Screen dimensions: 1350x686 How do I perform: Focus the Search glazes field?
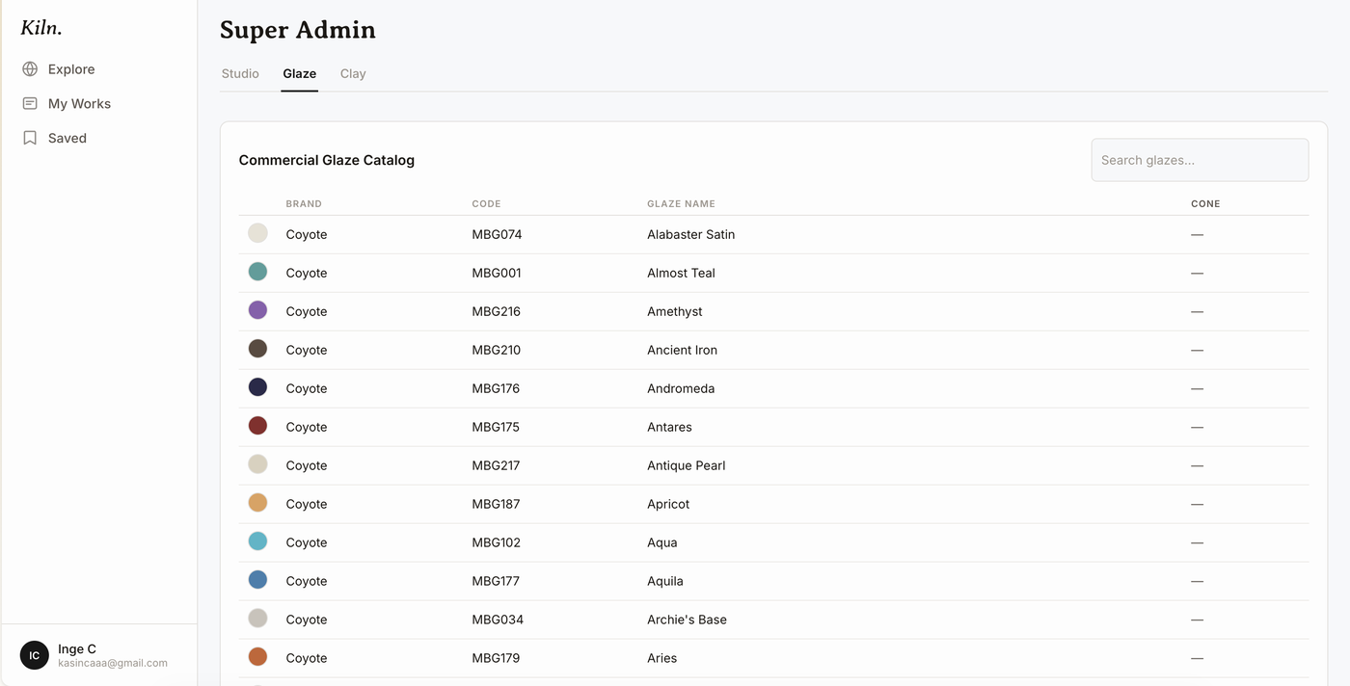[x=1200, y=160]
